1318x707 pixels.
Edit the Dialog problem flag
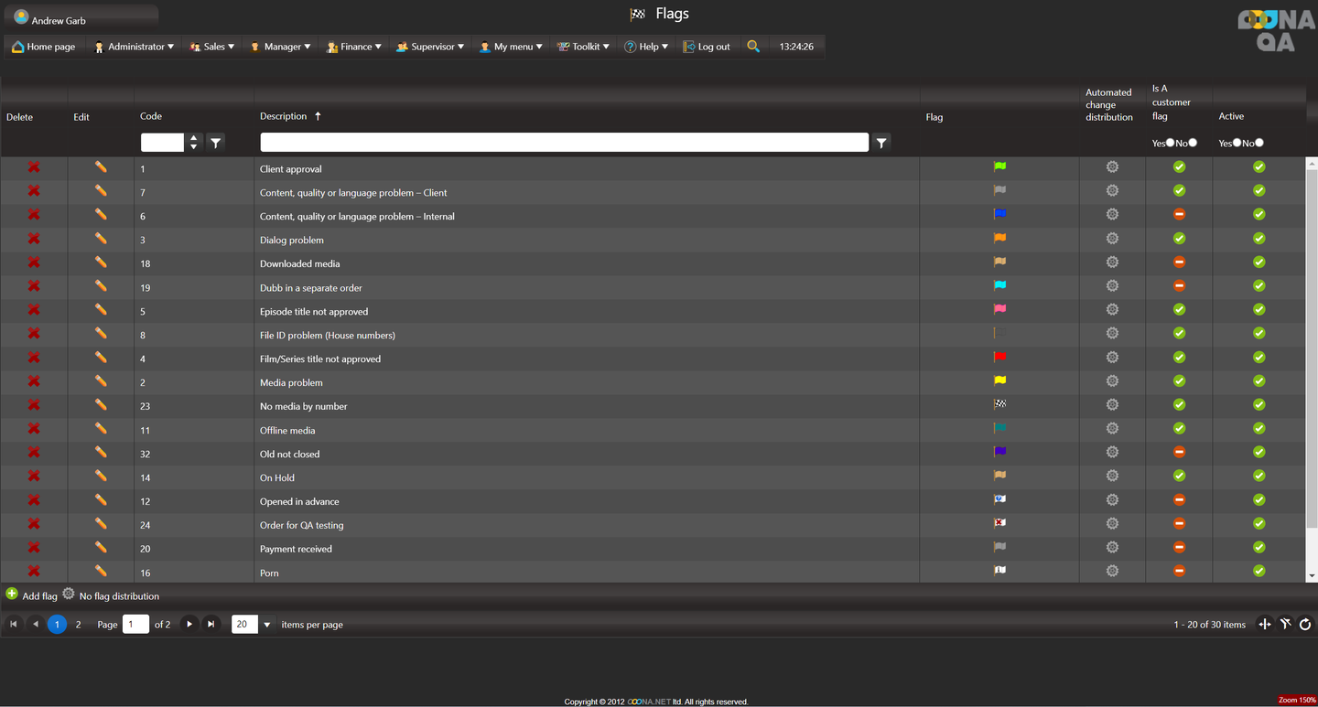click(x=101, y=239)
